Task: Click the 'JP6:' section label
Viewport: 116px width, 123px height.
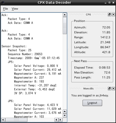Action: [11, 101]
